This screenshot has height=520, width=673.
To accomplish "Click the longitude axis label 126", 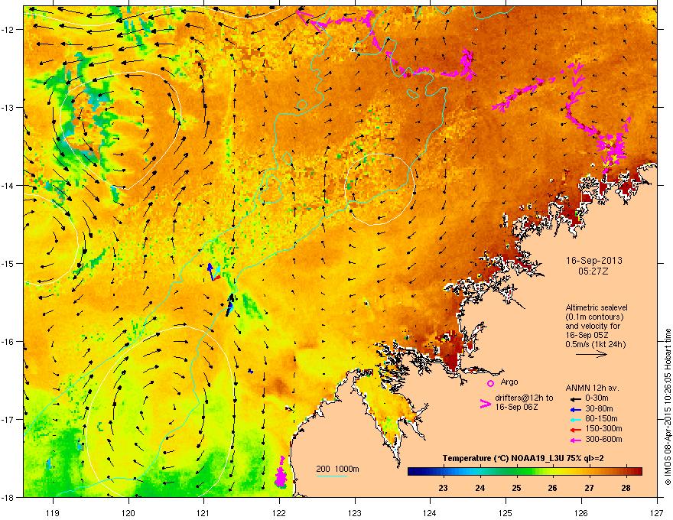I will (x=581, y=512).
